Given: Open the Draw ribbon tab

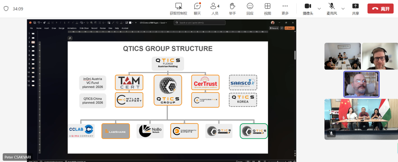Looking at the screenshot, I should pos(54,28).
